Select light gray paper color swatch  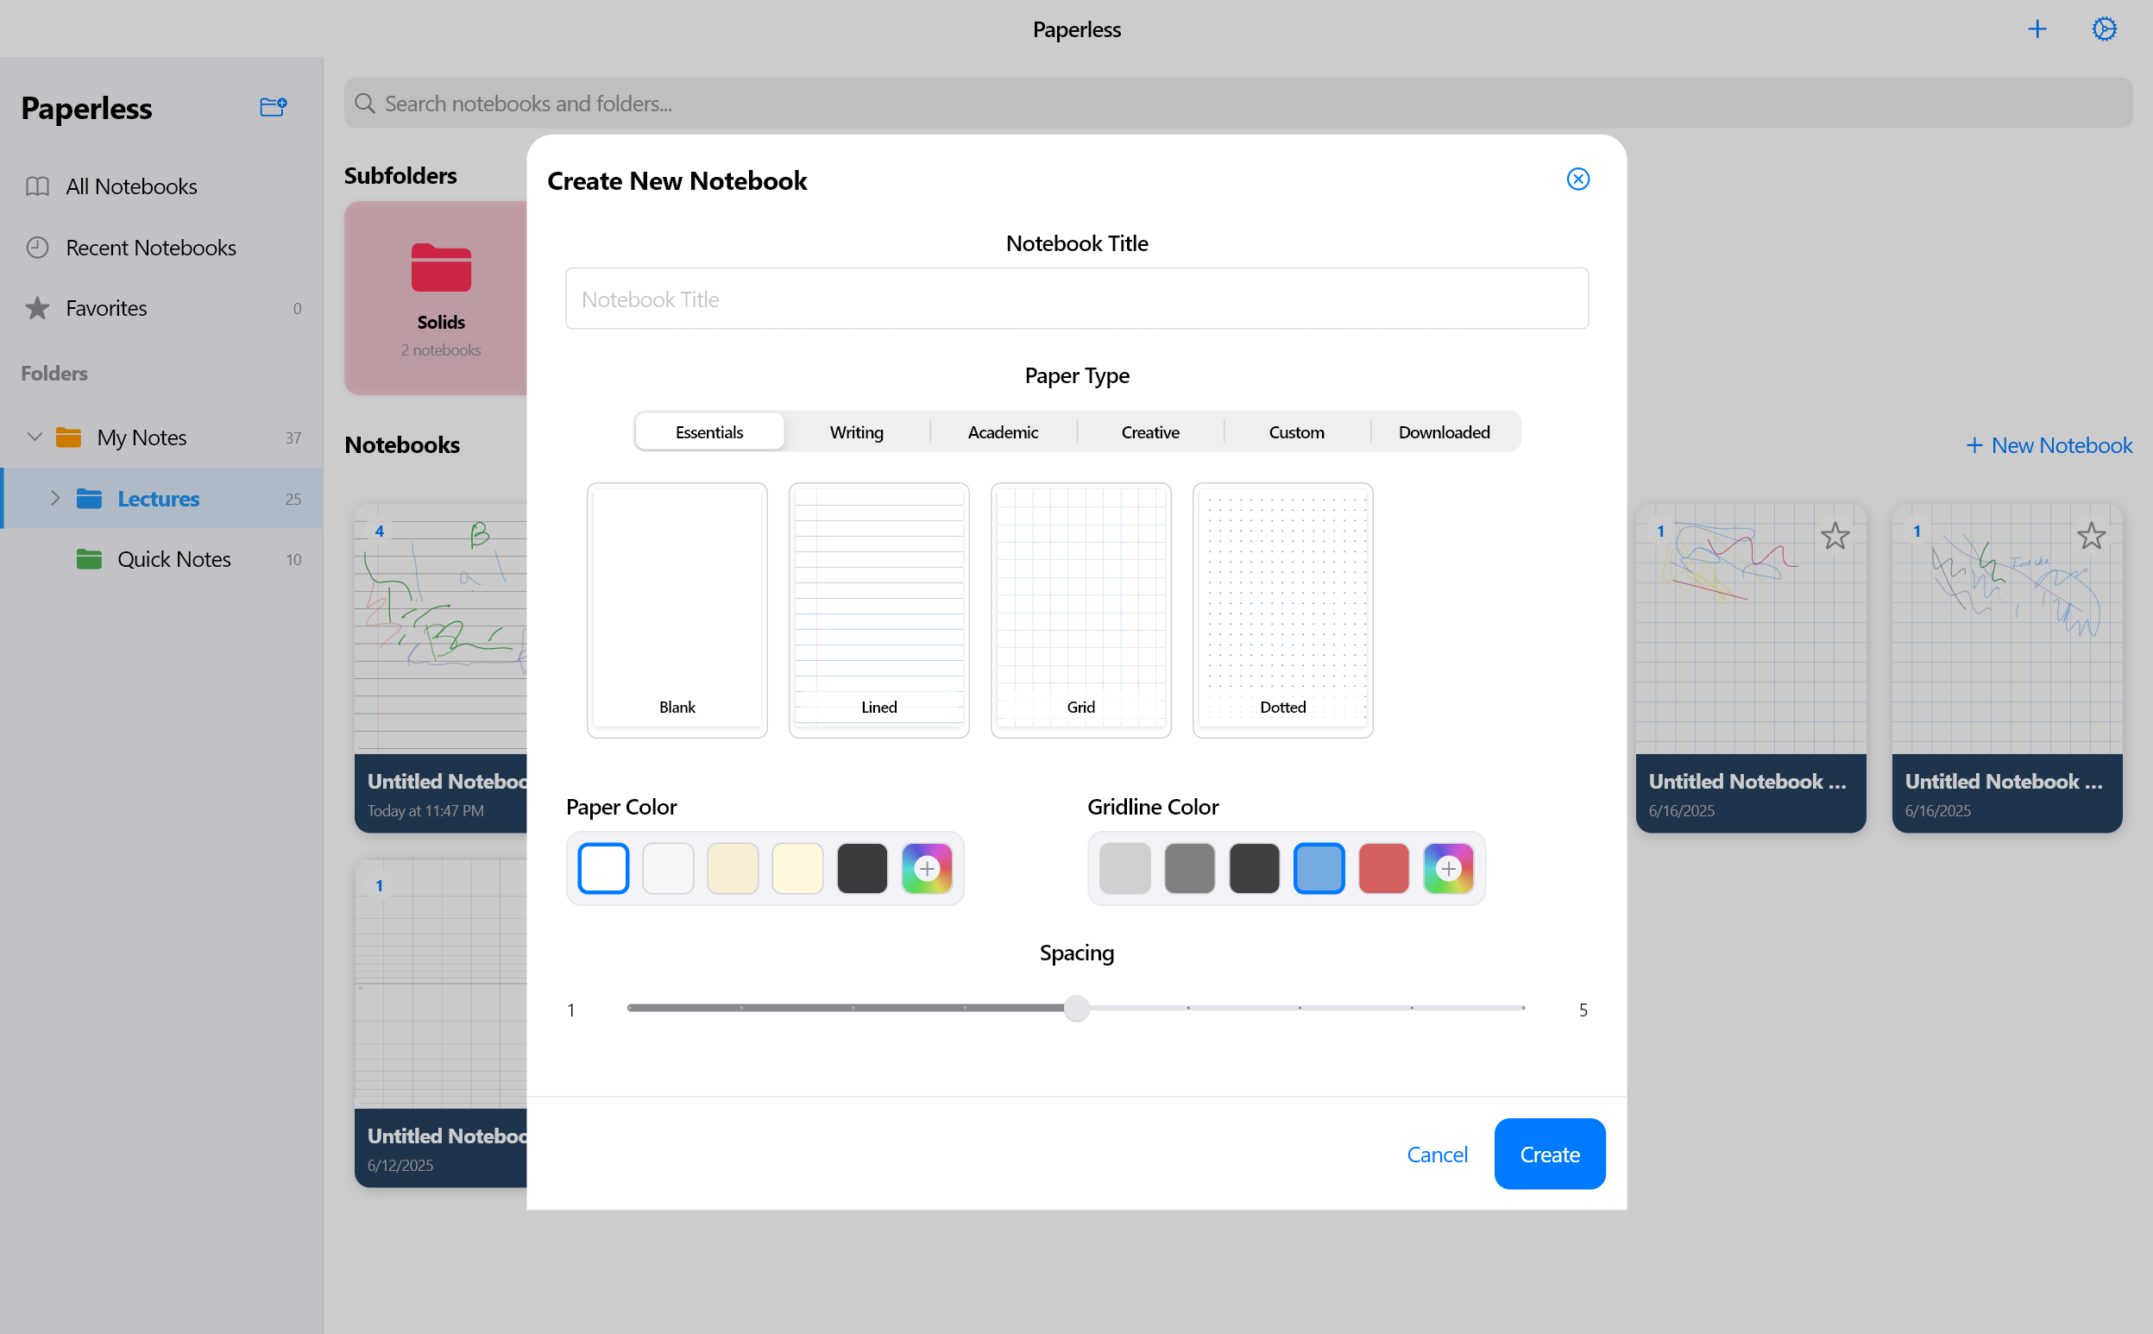[x=668, y=868]
